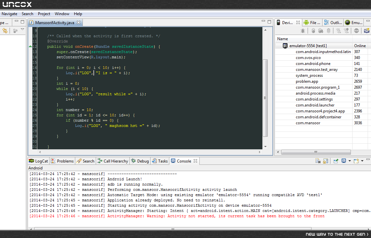
Task: Click the Display Selected Console monitor icon
Action: 344,161
